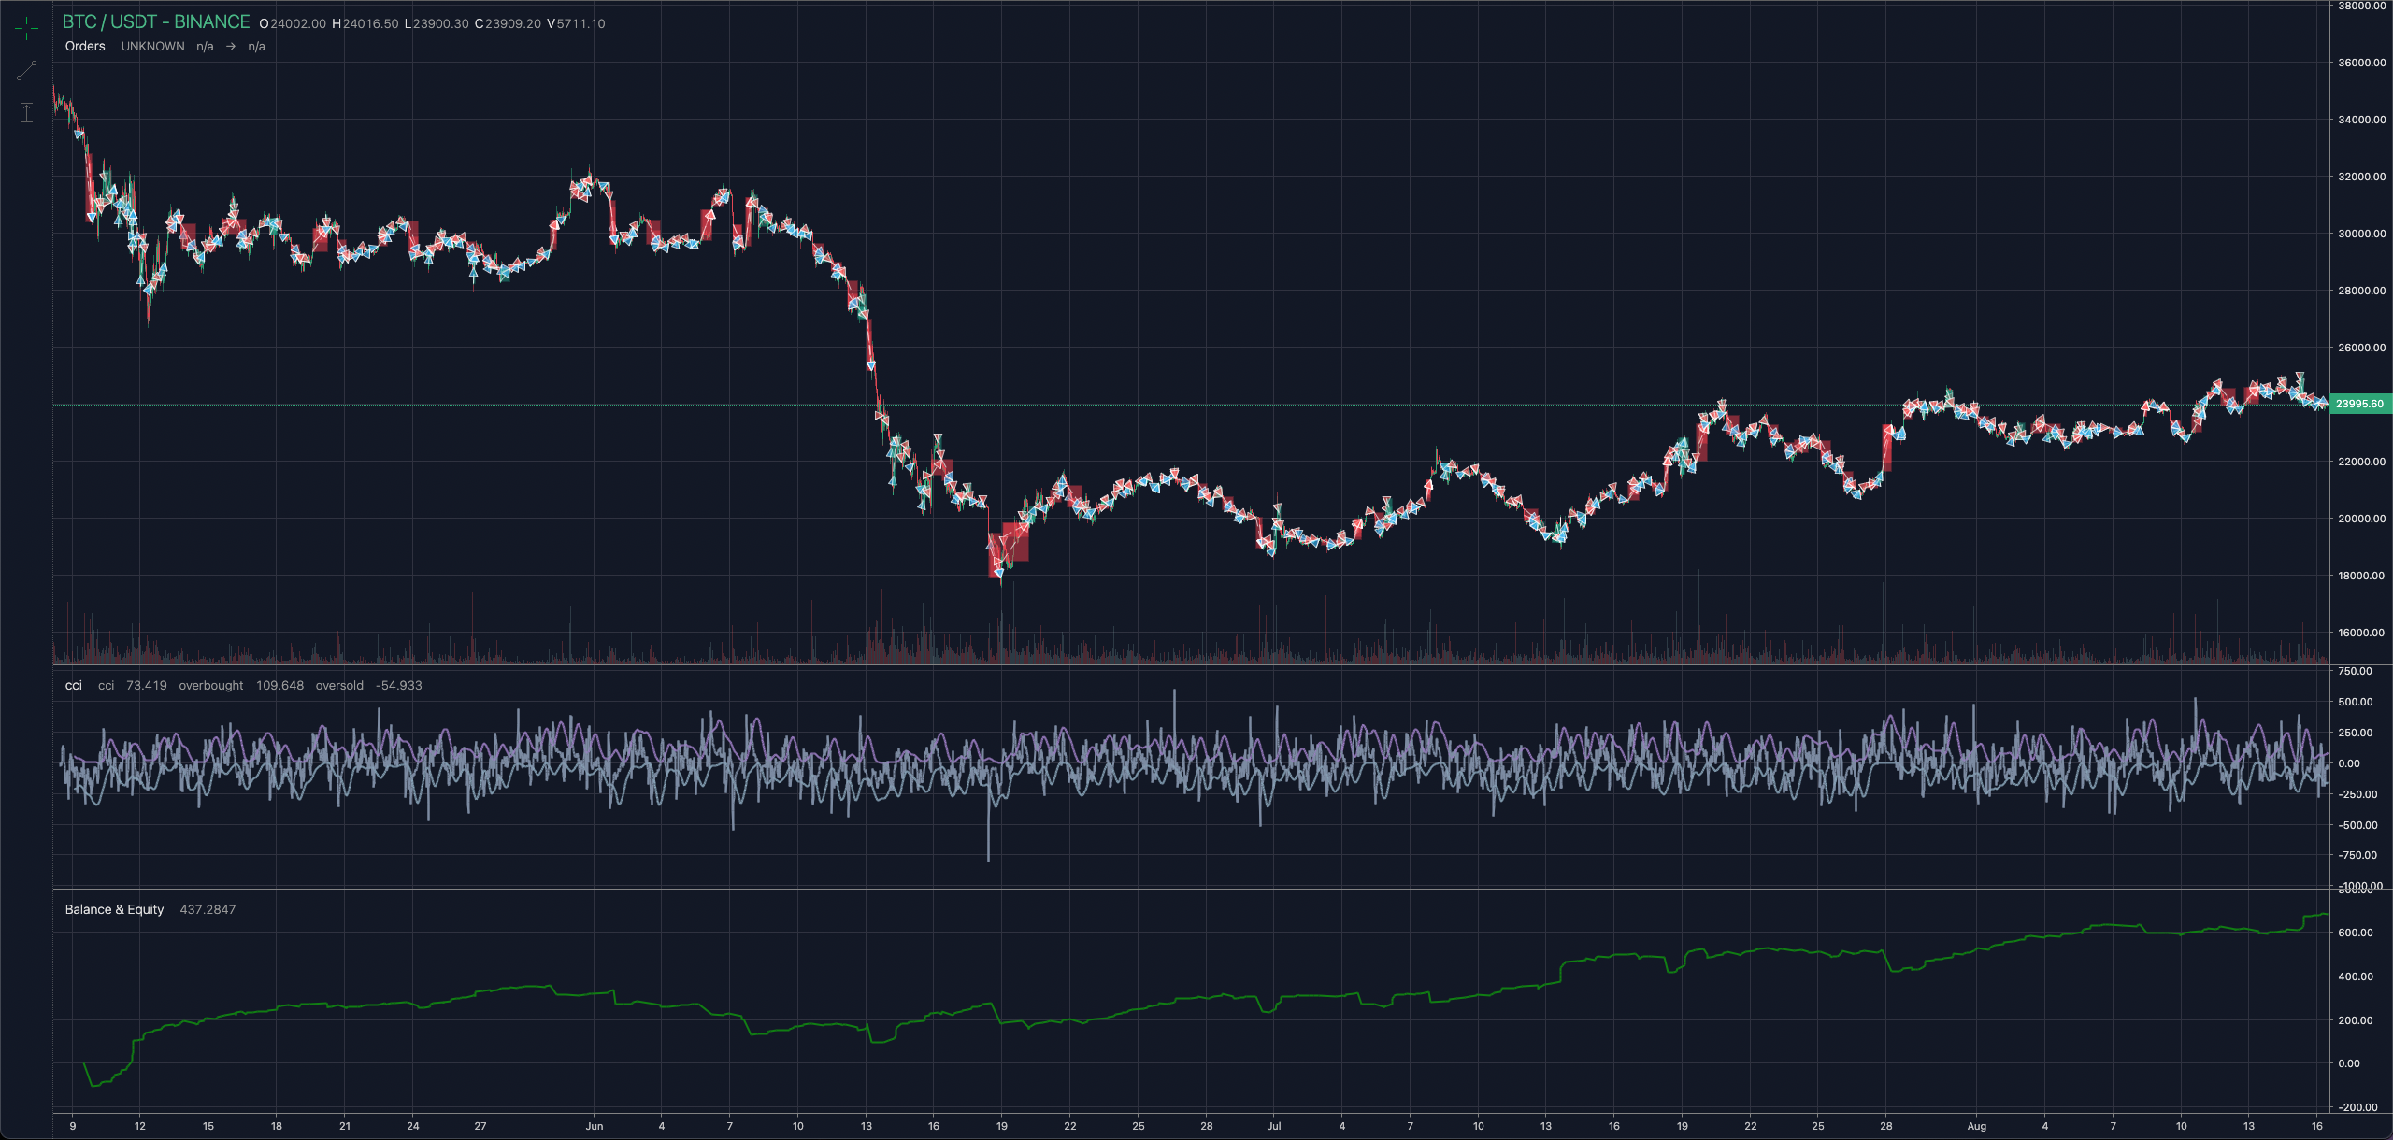Click the Aug date marker on time axis
The image size is (2393, 1140).
tap(1976, 1126)
